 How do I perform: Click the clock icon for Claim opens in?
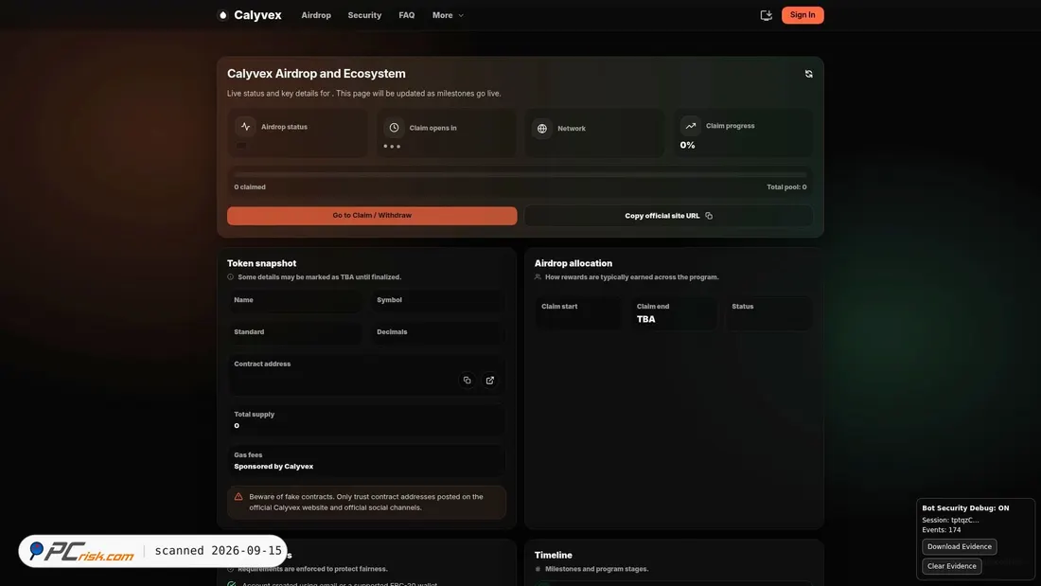[394, 128]
